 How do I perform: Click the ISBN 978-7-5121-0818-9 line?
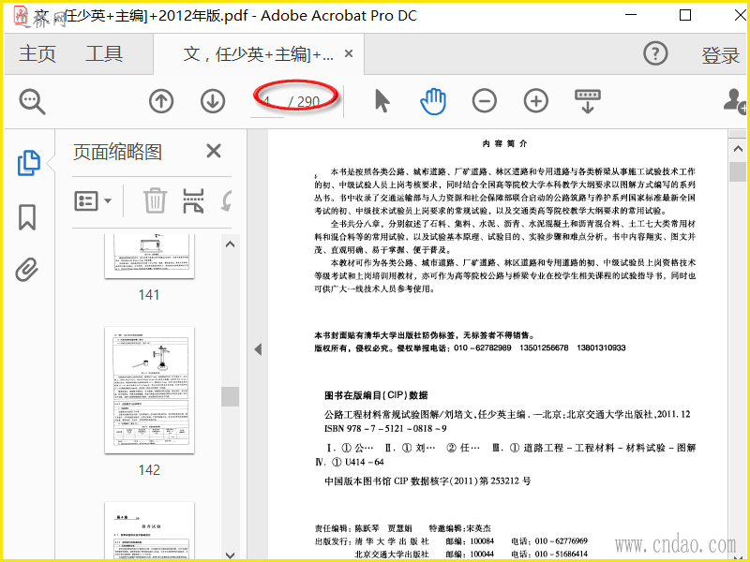(x=385, y=429)
